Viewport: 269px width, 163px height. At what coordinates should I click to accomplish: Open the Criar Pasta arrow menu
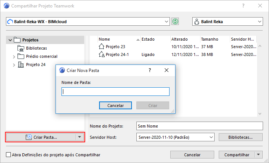(x=79, y=137)
